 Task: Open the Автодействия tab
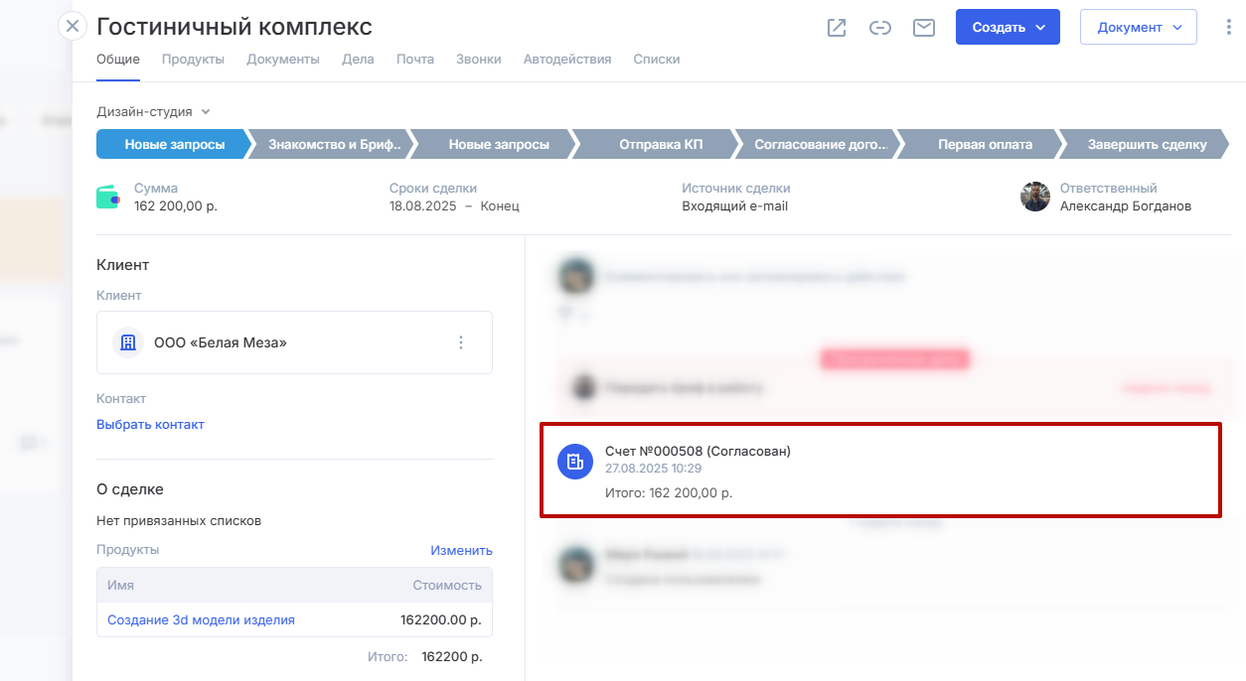coord(567,60)
